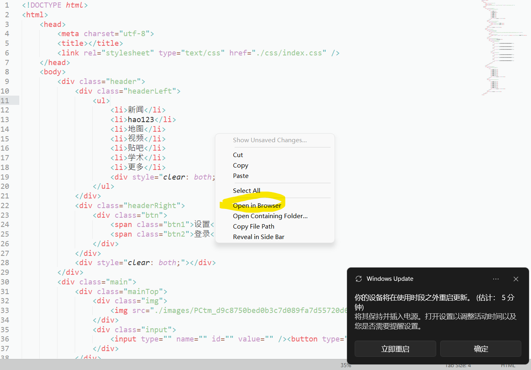Select Copy File Path menu entry
Viewport: 531px width, 370px height.
coord(253,226)
